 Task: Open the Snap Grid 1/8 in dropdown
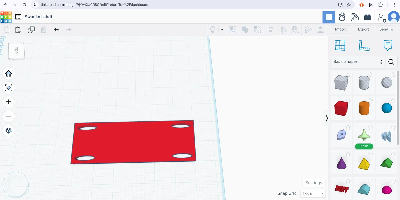pyautogui.click(x=313, y=194)
